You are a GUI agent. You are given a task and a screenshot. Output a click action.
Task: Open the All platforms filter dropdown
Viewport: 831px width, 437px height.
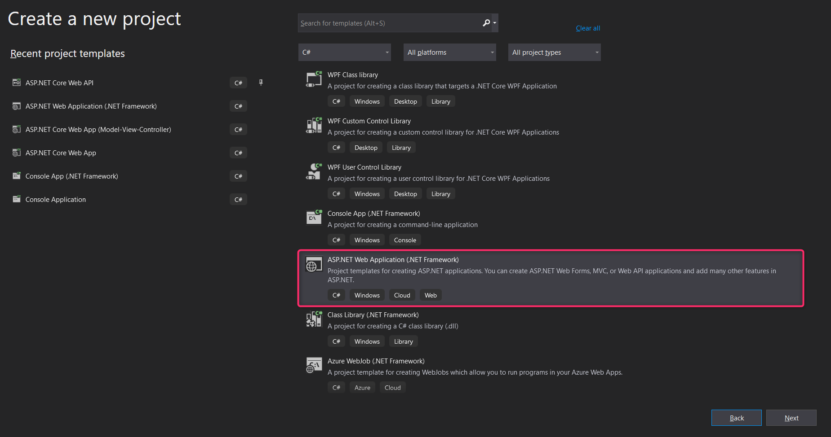click(450, 52)
